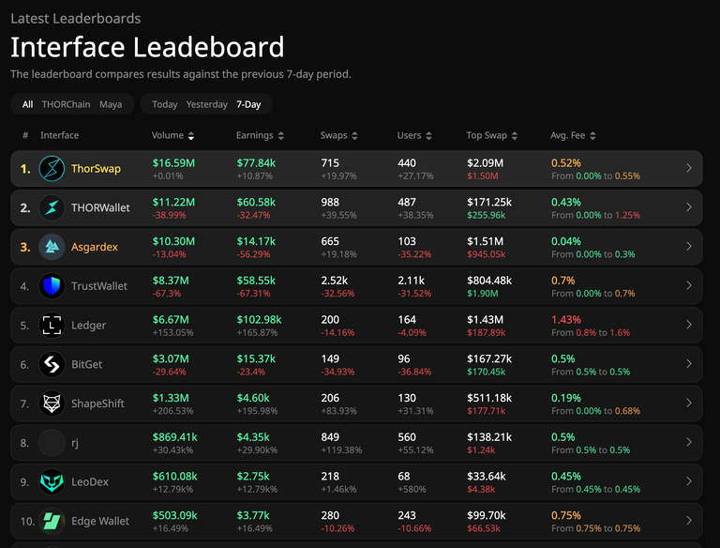Open the ShapeShift interface name

click(x=97, y=403)
